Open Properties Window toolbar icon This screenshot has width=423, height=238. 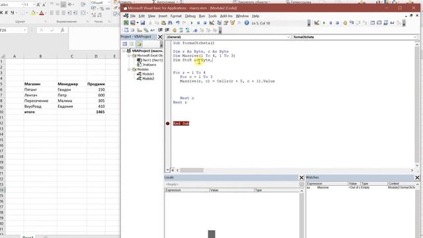point(226,23)
